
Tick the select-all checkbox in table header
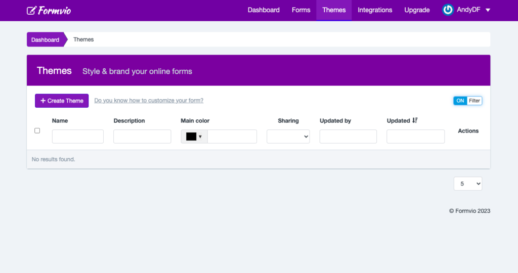37,131
